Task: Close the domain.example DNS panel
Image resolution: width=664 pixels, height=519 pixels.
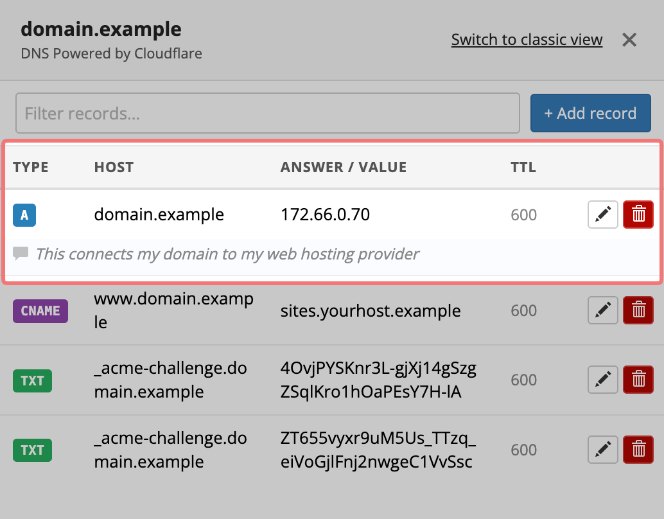Action: pos(629,40)
